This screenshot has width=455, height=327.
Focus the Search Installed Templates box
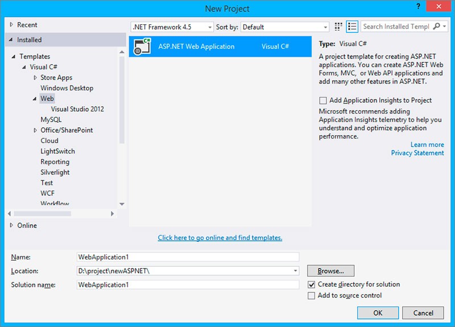pos(396,27)
